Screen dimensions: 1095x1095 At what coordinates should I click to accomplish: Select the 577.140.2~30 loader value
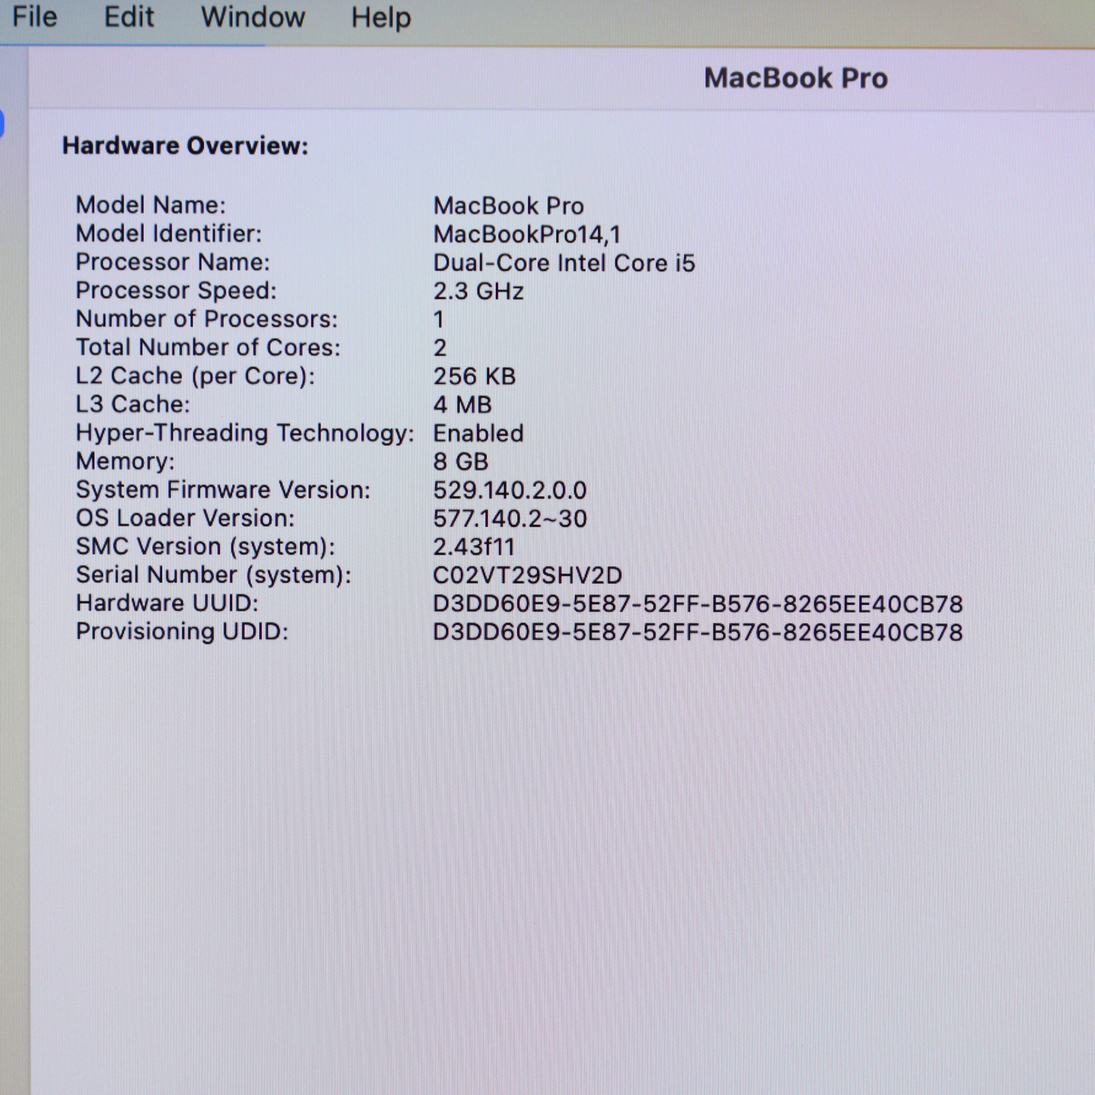pyautogui.click(x=510, y=519)
